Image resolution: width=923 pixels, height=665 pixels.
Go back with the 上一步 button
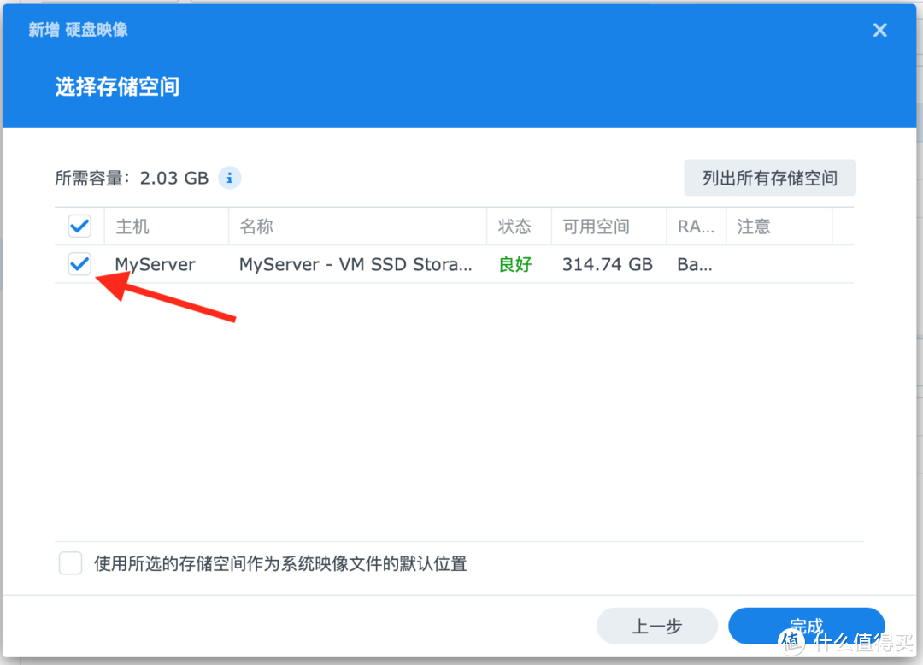click(x=656, y=626)
